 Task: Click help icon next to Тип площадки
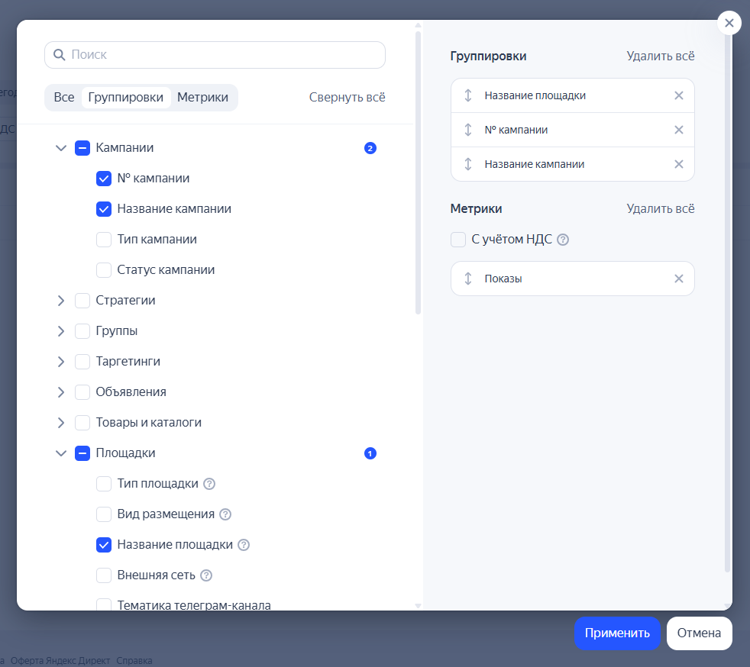(209, 484)
